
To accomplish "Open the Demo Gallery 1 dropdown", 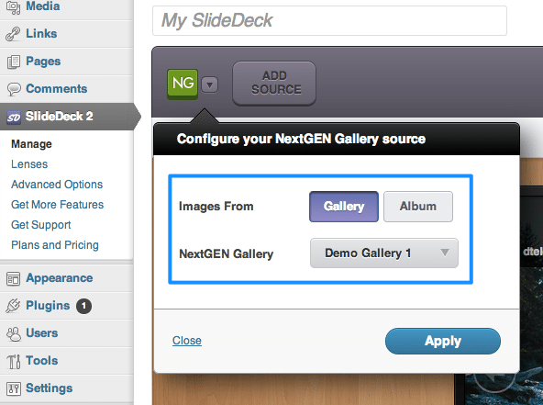I will click(384, 253).
